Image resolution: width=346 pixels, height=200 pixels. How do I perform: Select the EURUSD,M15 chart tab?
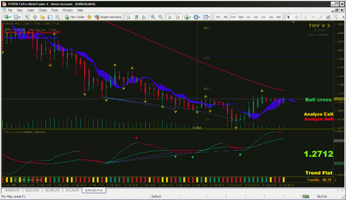(94, 190)
